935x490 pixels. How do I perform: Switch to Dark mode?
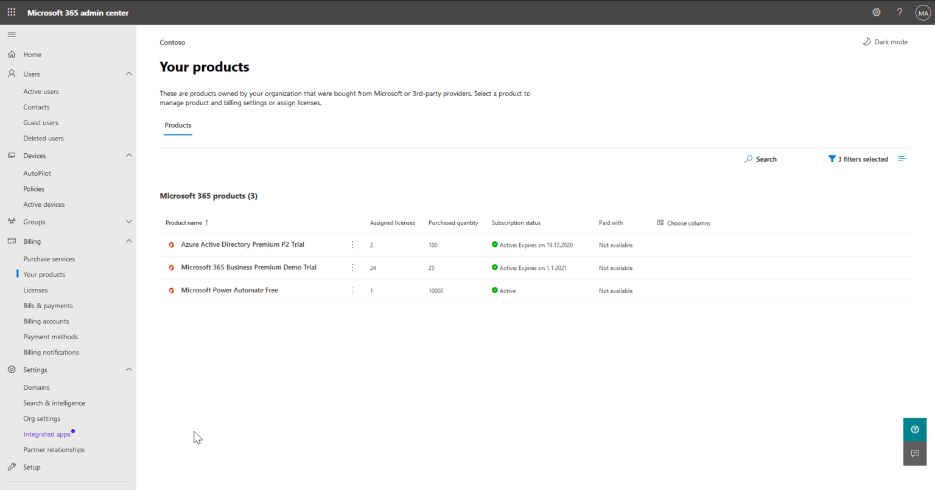pyautogui.click(x=885, y=41)
